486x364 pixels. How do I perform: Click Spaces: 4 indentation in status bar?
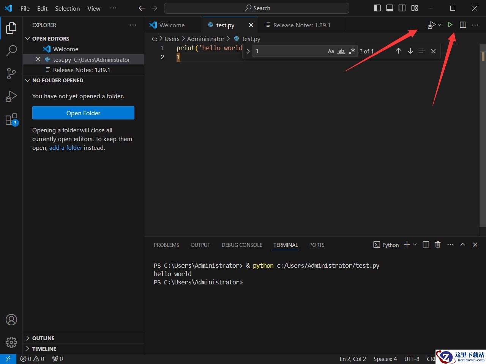coord(385,359)
